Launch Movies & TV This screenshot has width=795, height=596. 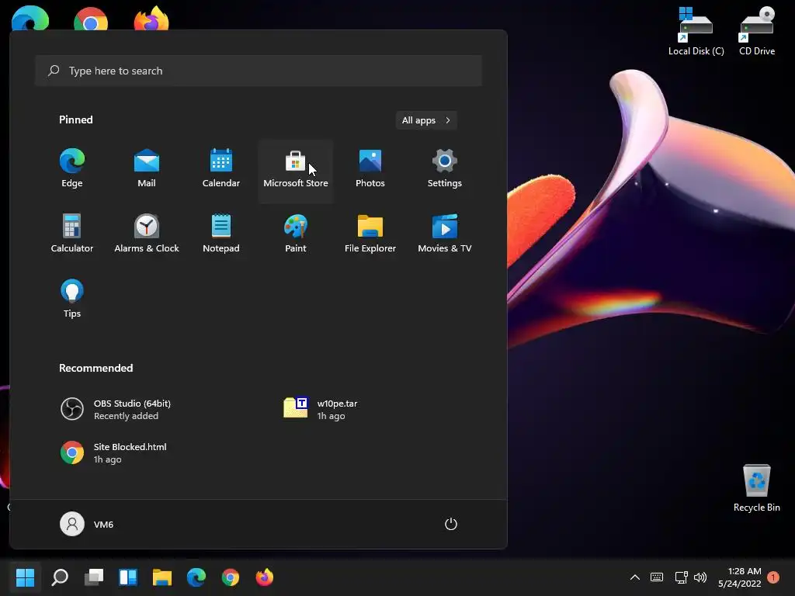click(445, 234)
